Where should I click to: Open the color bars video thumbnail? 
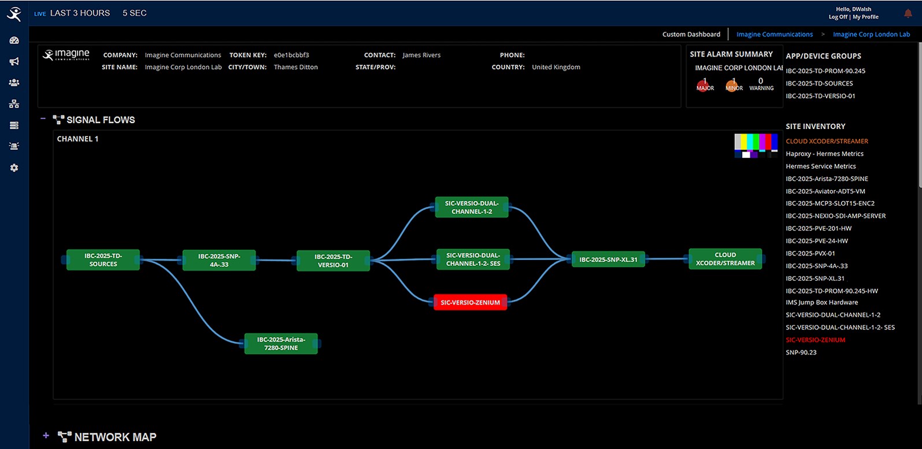pyautogui.click(x=756, y=146)
